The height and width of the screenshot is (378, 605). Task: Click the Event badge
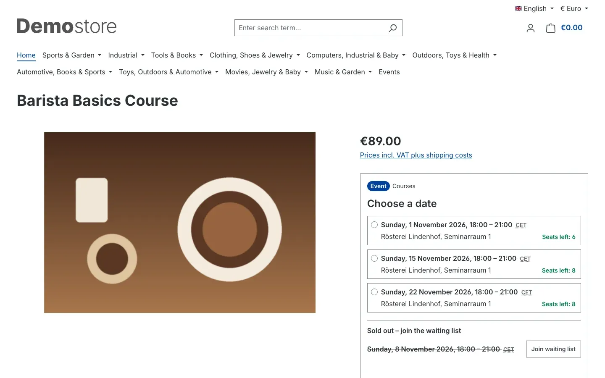click(x=378, y=186)
